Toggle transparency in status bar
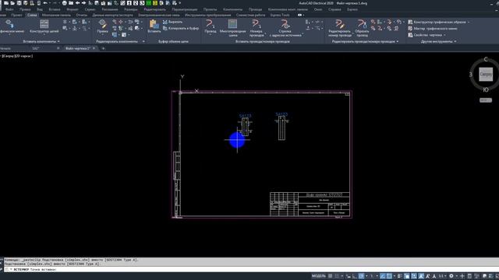 point(407,276)
